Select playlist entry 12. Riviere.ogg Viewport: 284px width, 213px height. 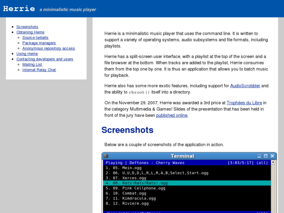187,203
